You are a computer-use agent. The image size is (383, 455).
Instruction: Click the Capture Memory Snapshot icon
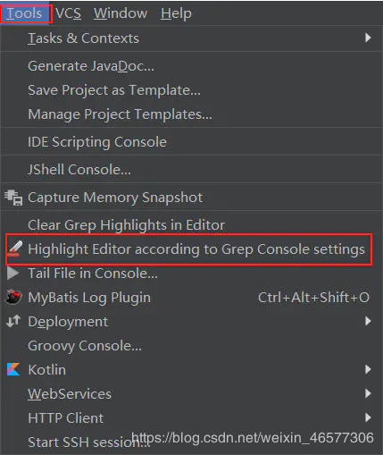(x=13, y=198)
